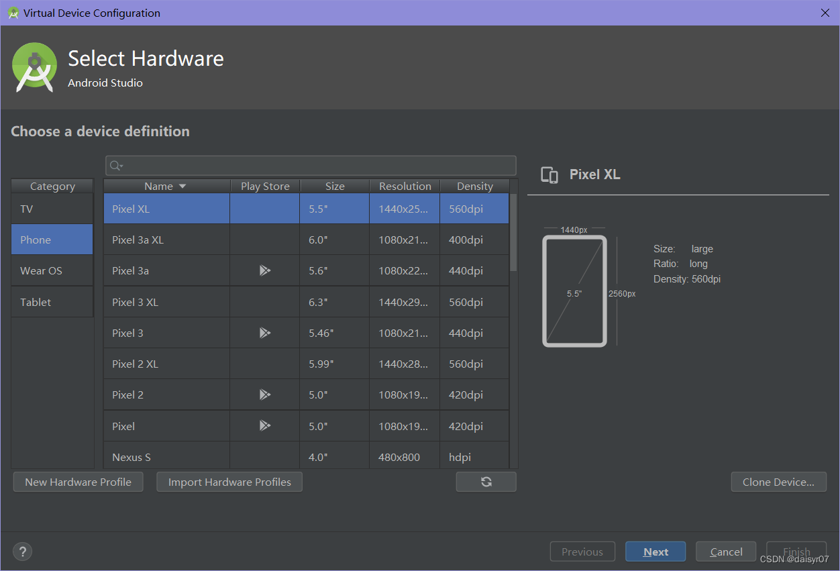Click the 5.6" size cell

335,270
